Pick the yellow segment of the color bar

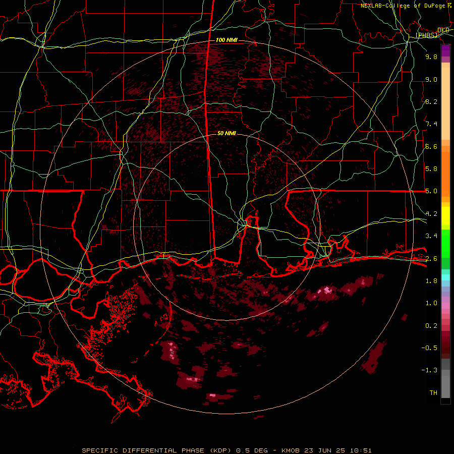[x=445, y=216]
